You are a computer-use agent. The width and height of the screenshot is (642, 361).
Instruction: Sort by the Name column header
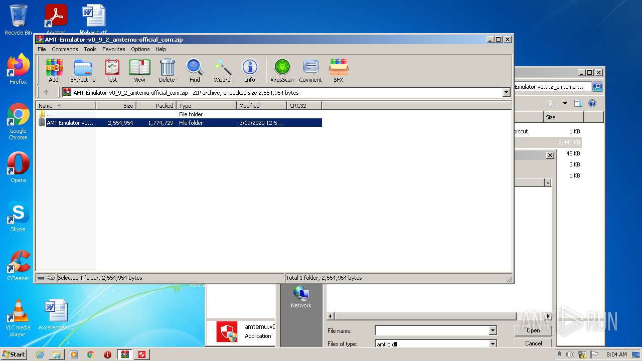tap(66, 106)
